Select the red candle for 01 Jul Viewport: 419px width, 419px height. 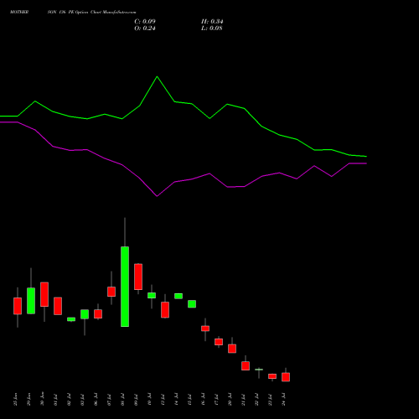tap(58, 306)
